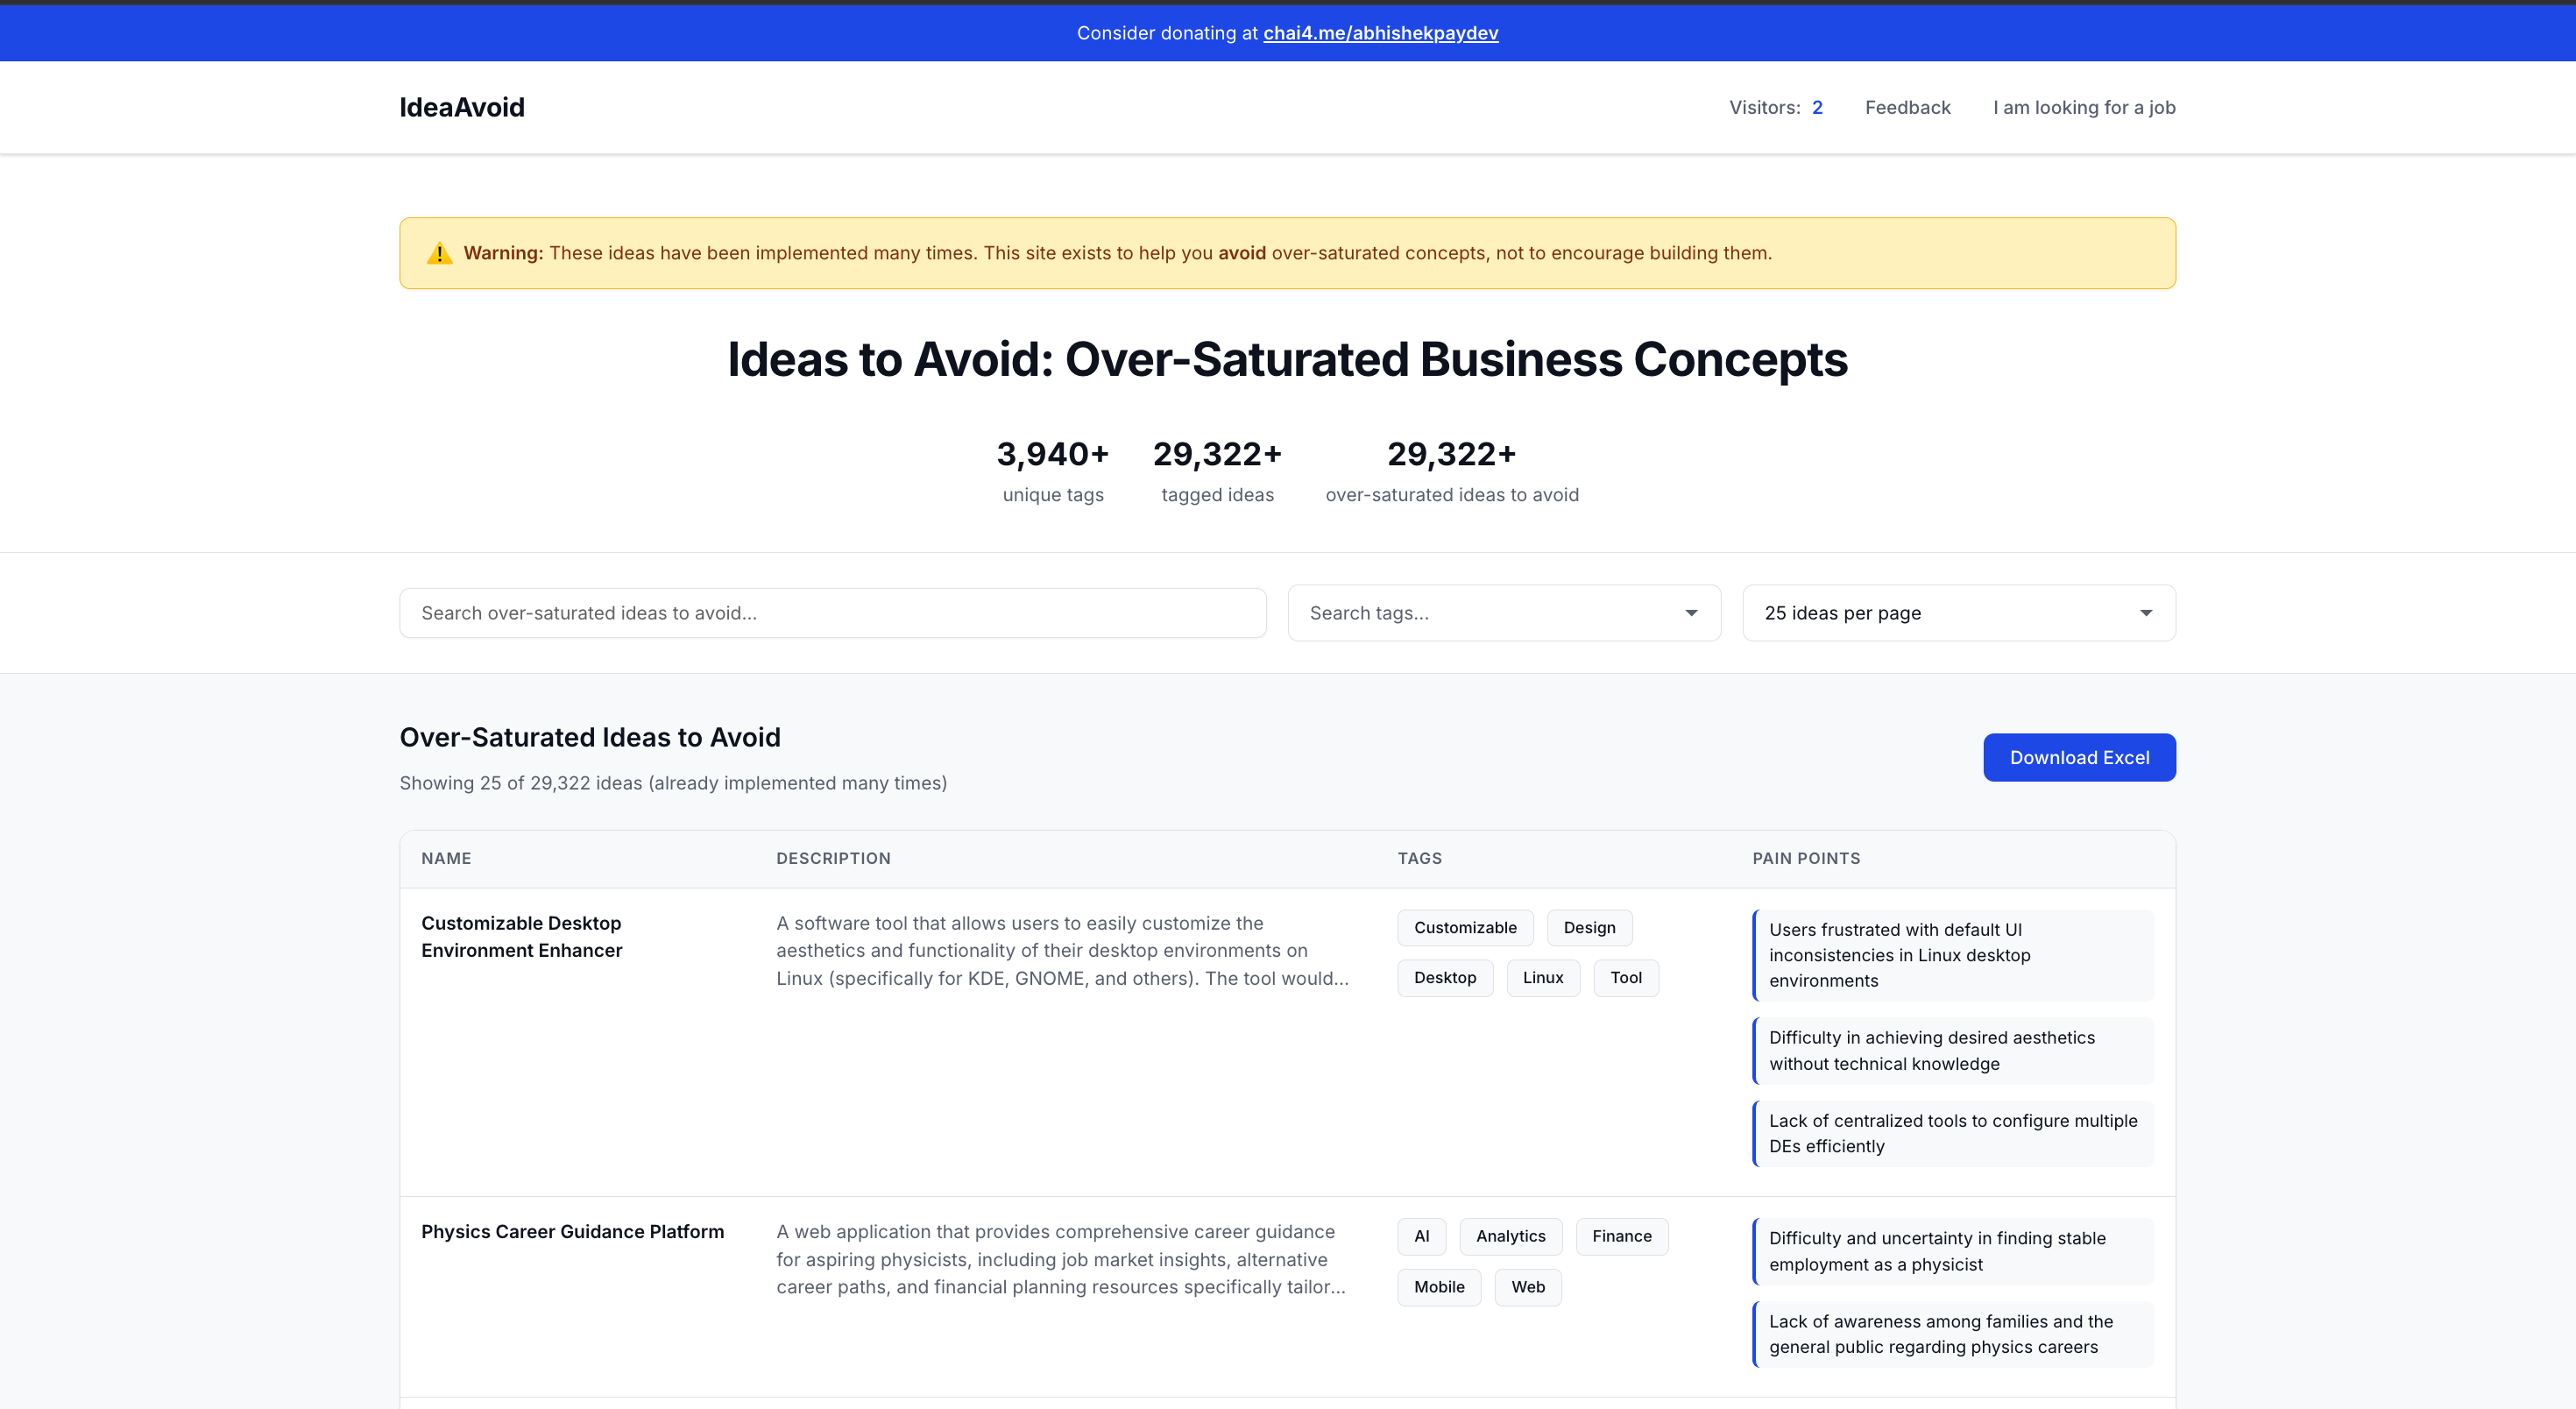Select the 'Web' tag chip
Viewport: 2576px width, 1409px height.
coord(1527,1287)
